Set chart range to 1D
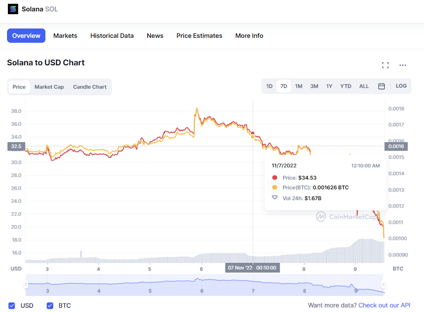424x313 pixels. [x=269, y=86]
